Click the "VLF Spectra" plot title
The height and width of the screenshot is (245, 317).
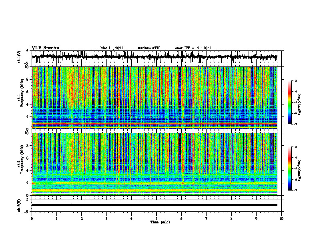(45, 48)
